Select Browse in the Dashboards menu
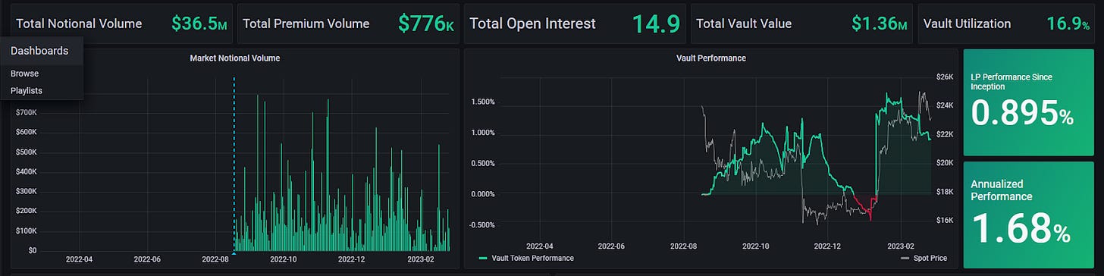Image resolution: width=1104 pixels, height=276 pixels. (x=25, y=74)
